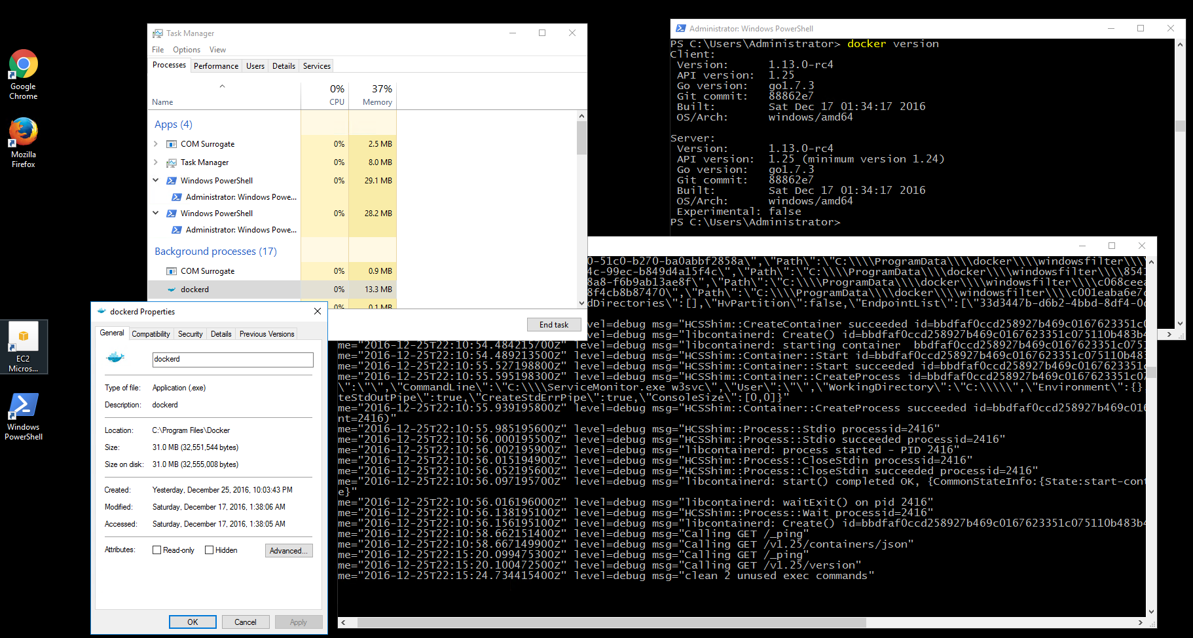Click Apps (4) group header

[174, 124]
